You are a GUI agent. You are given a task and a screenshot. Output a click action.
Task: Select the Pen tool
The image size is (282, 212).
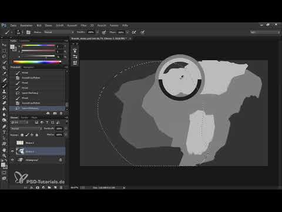pyautogui.click(x=4, y=126)
